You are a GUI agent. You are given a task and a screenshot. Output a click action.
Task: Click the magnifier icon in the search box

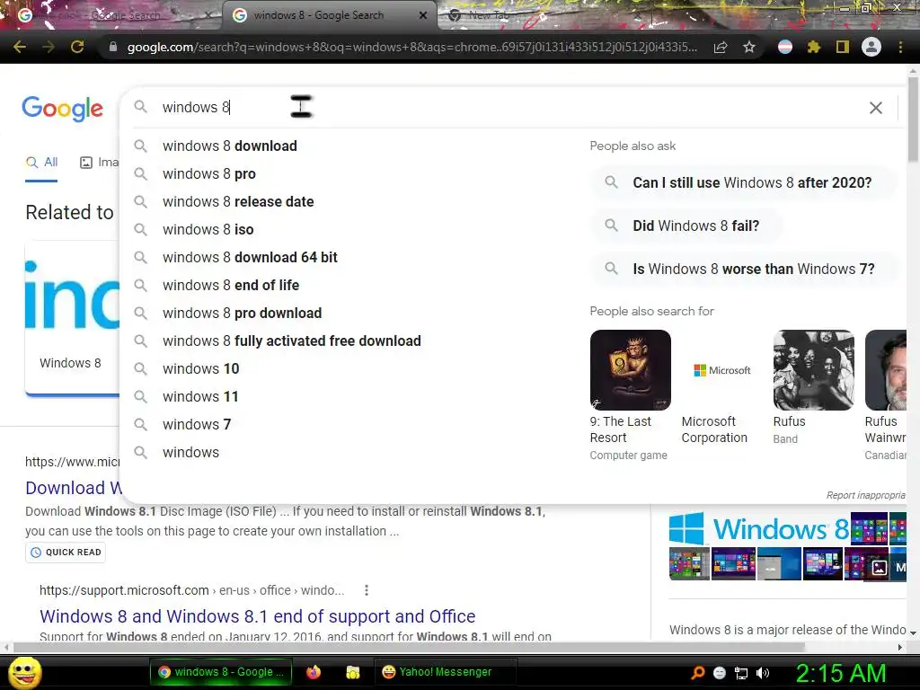140,107
